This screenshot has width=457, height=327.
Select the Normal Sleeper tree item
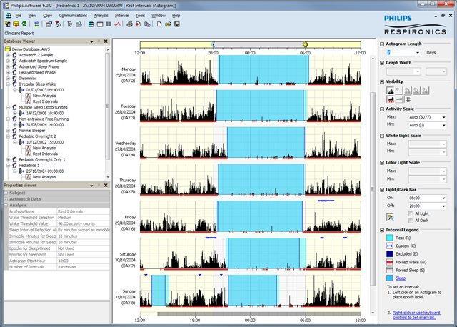pos(32,131)
